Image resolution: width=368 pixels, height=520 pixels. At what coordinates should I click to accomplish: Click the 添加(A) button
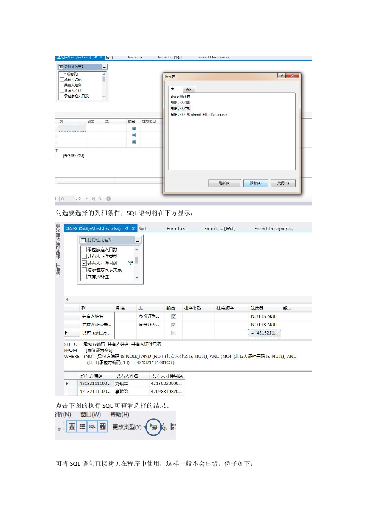click(x=255, y=183)
